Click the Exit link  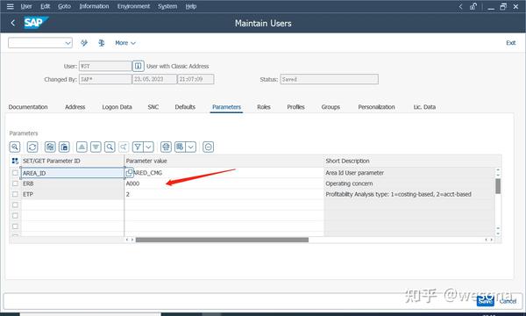click(511, 43)
